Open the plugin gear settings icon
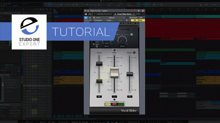 127,20
